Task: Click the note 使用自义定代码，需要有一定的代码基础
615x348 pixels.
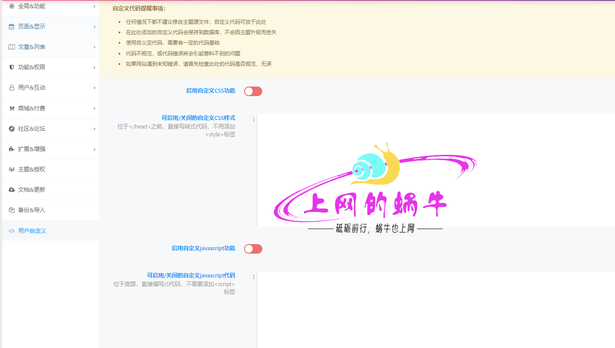Action: pos(173,43)
